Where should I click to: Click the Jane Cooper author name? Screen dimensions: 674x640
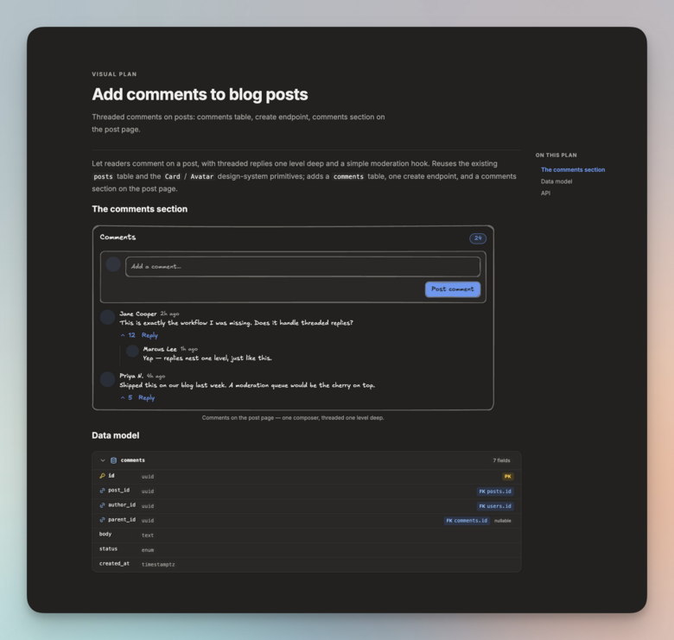pyautogui.click(x=138, y=314)
